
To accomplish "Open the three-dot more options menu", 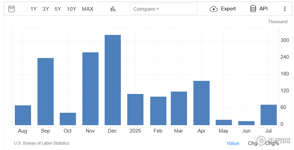I will [285, 9].
